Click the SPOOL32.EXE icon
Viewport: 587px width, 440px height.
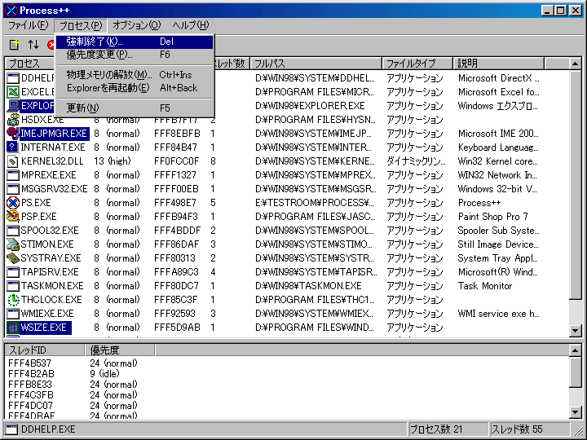click(13, 230)
